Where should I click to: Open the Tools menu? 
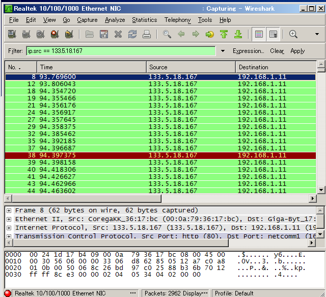(x=205, y=20)
